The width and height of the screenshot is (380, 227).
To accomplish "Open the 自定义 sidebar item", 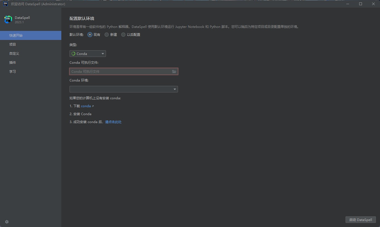I will pos(31,53).
